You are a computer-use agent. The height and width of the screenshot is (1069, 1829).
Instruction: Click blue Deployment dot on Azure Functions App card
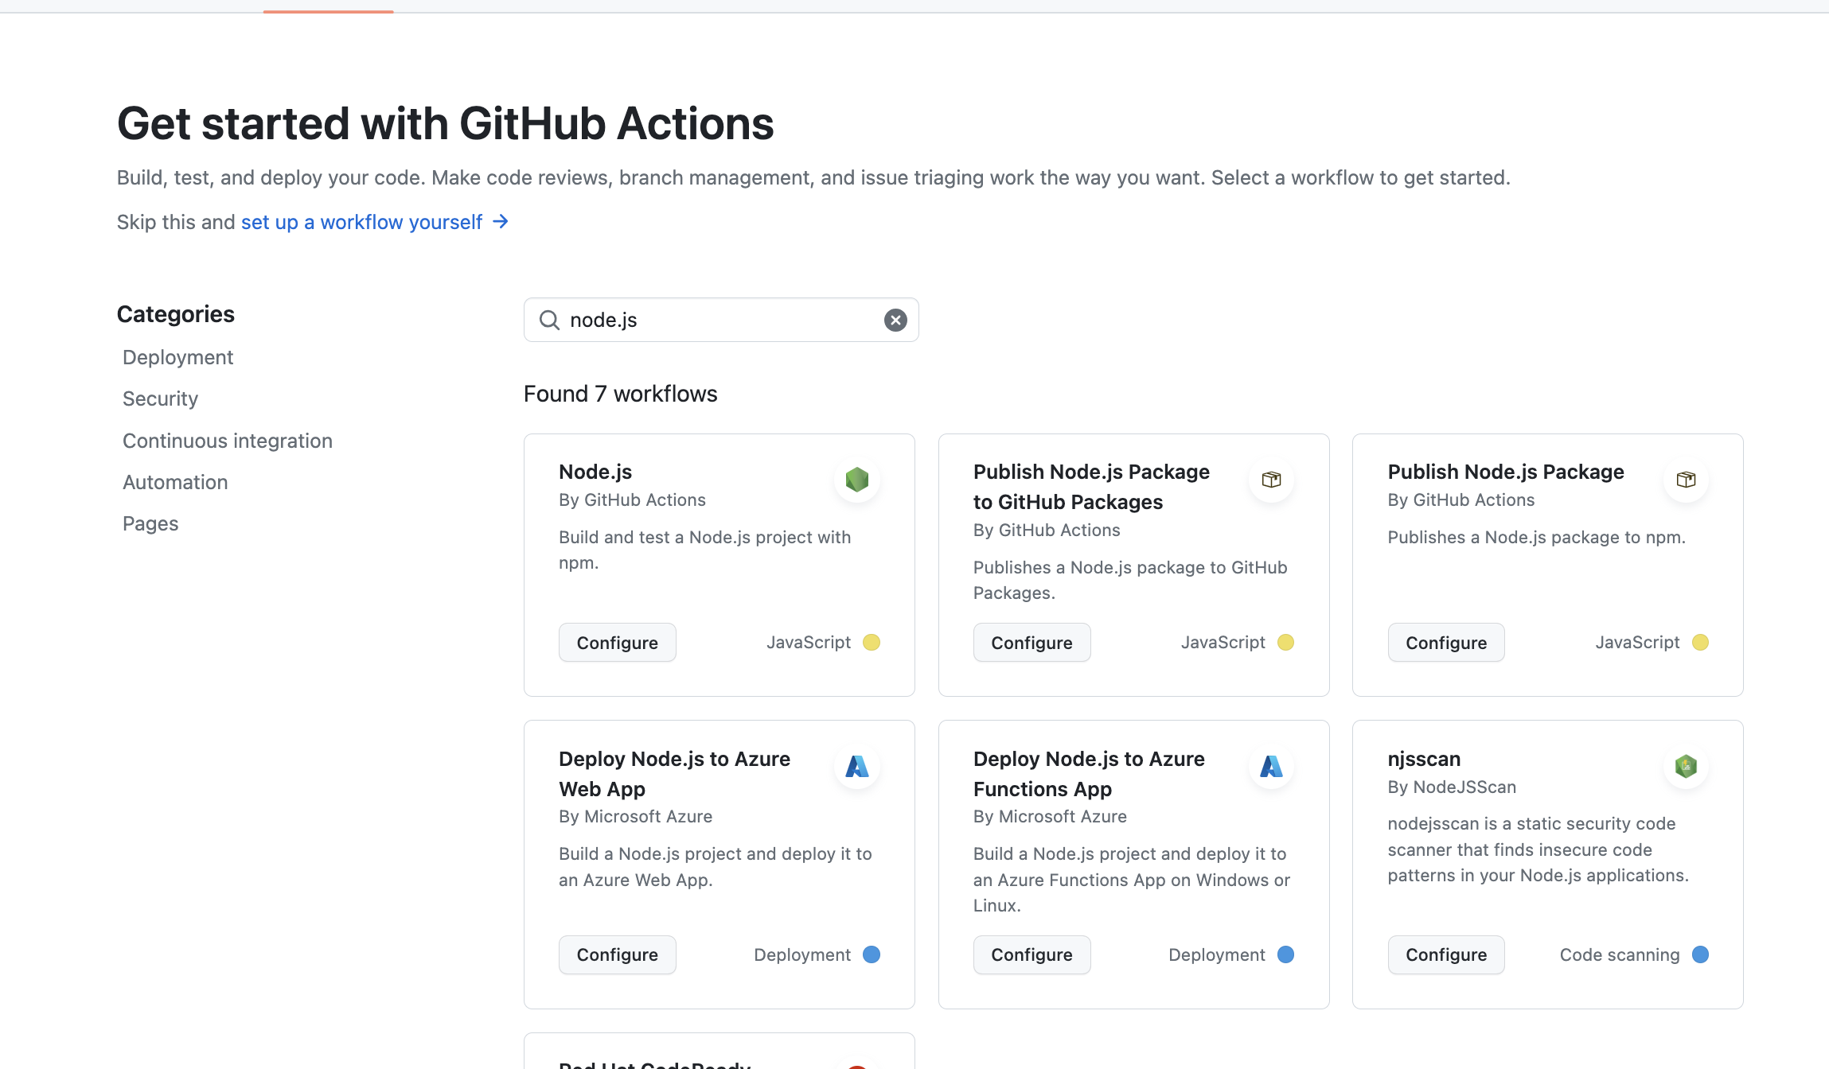click(x=1285, y=954)
